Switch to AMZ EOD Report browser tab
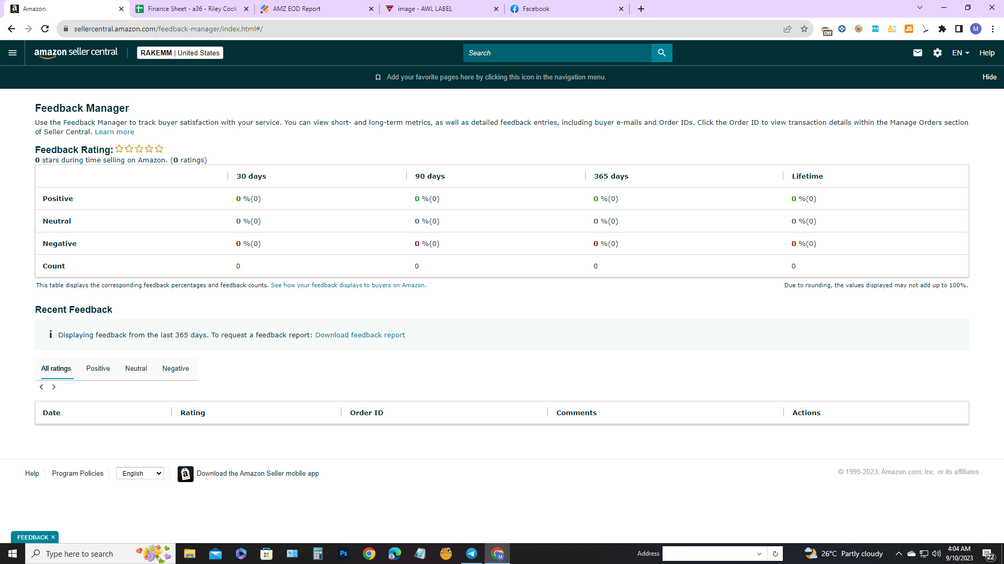The height and width of the screenshot is (564, 1004). pos(316,9)
